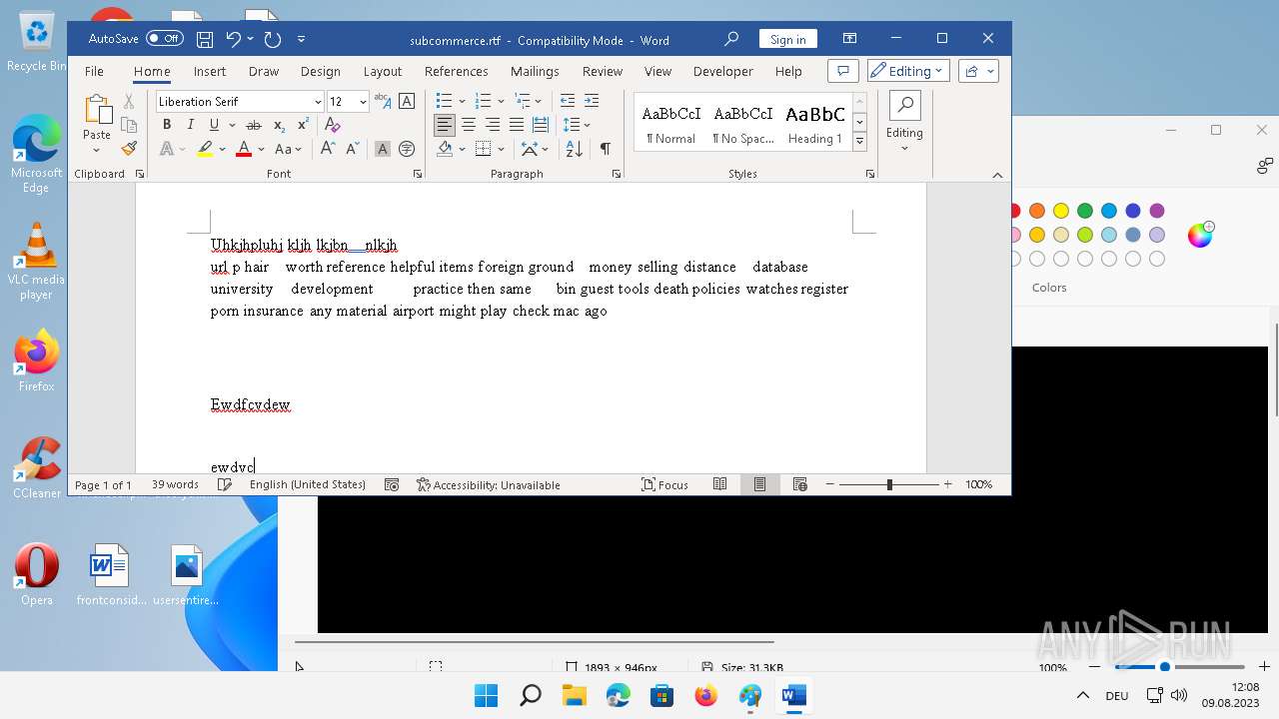1279x719 pixels.
Task: Click Accessibility: Unavailable status
Action: pos(489,484)
